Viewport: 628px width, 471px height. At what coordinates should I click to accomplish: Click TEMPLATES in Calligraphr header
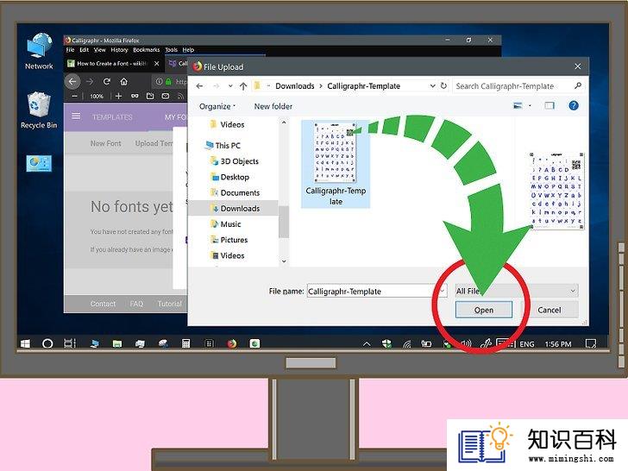pos(112,117)
